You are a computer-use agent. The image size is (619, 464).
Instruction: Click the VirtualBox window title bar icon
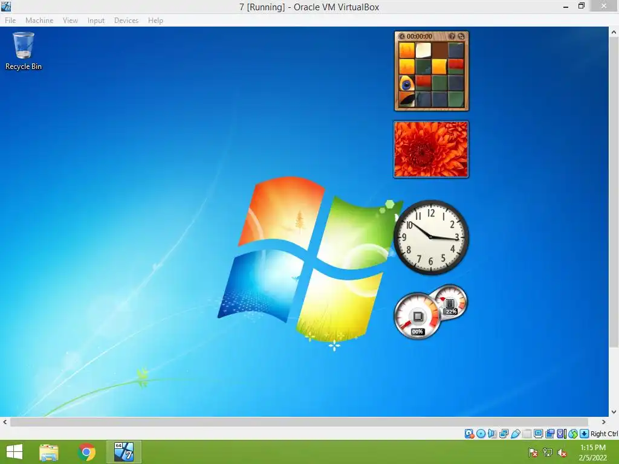(6, 6)
